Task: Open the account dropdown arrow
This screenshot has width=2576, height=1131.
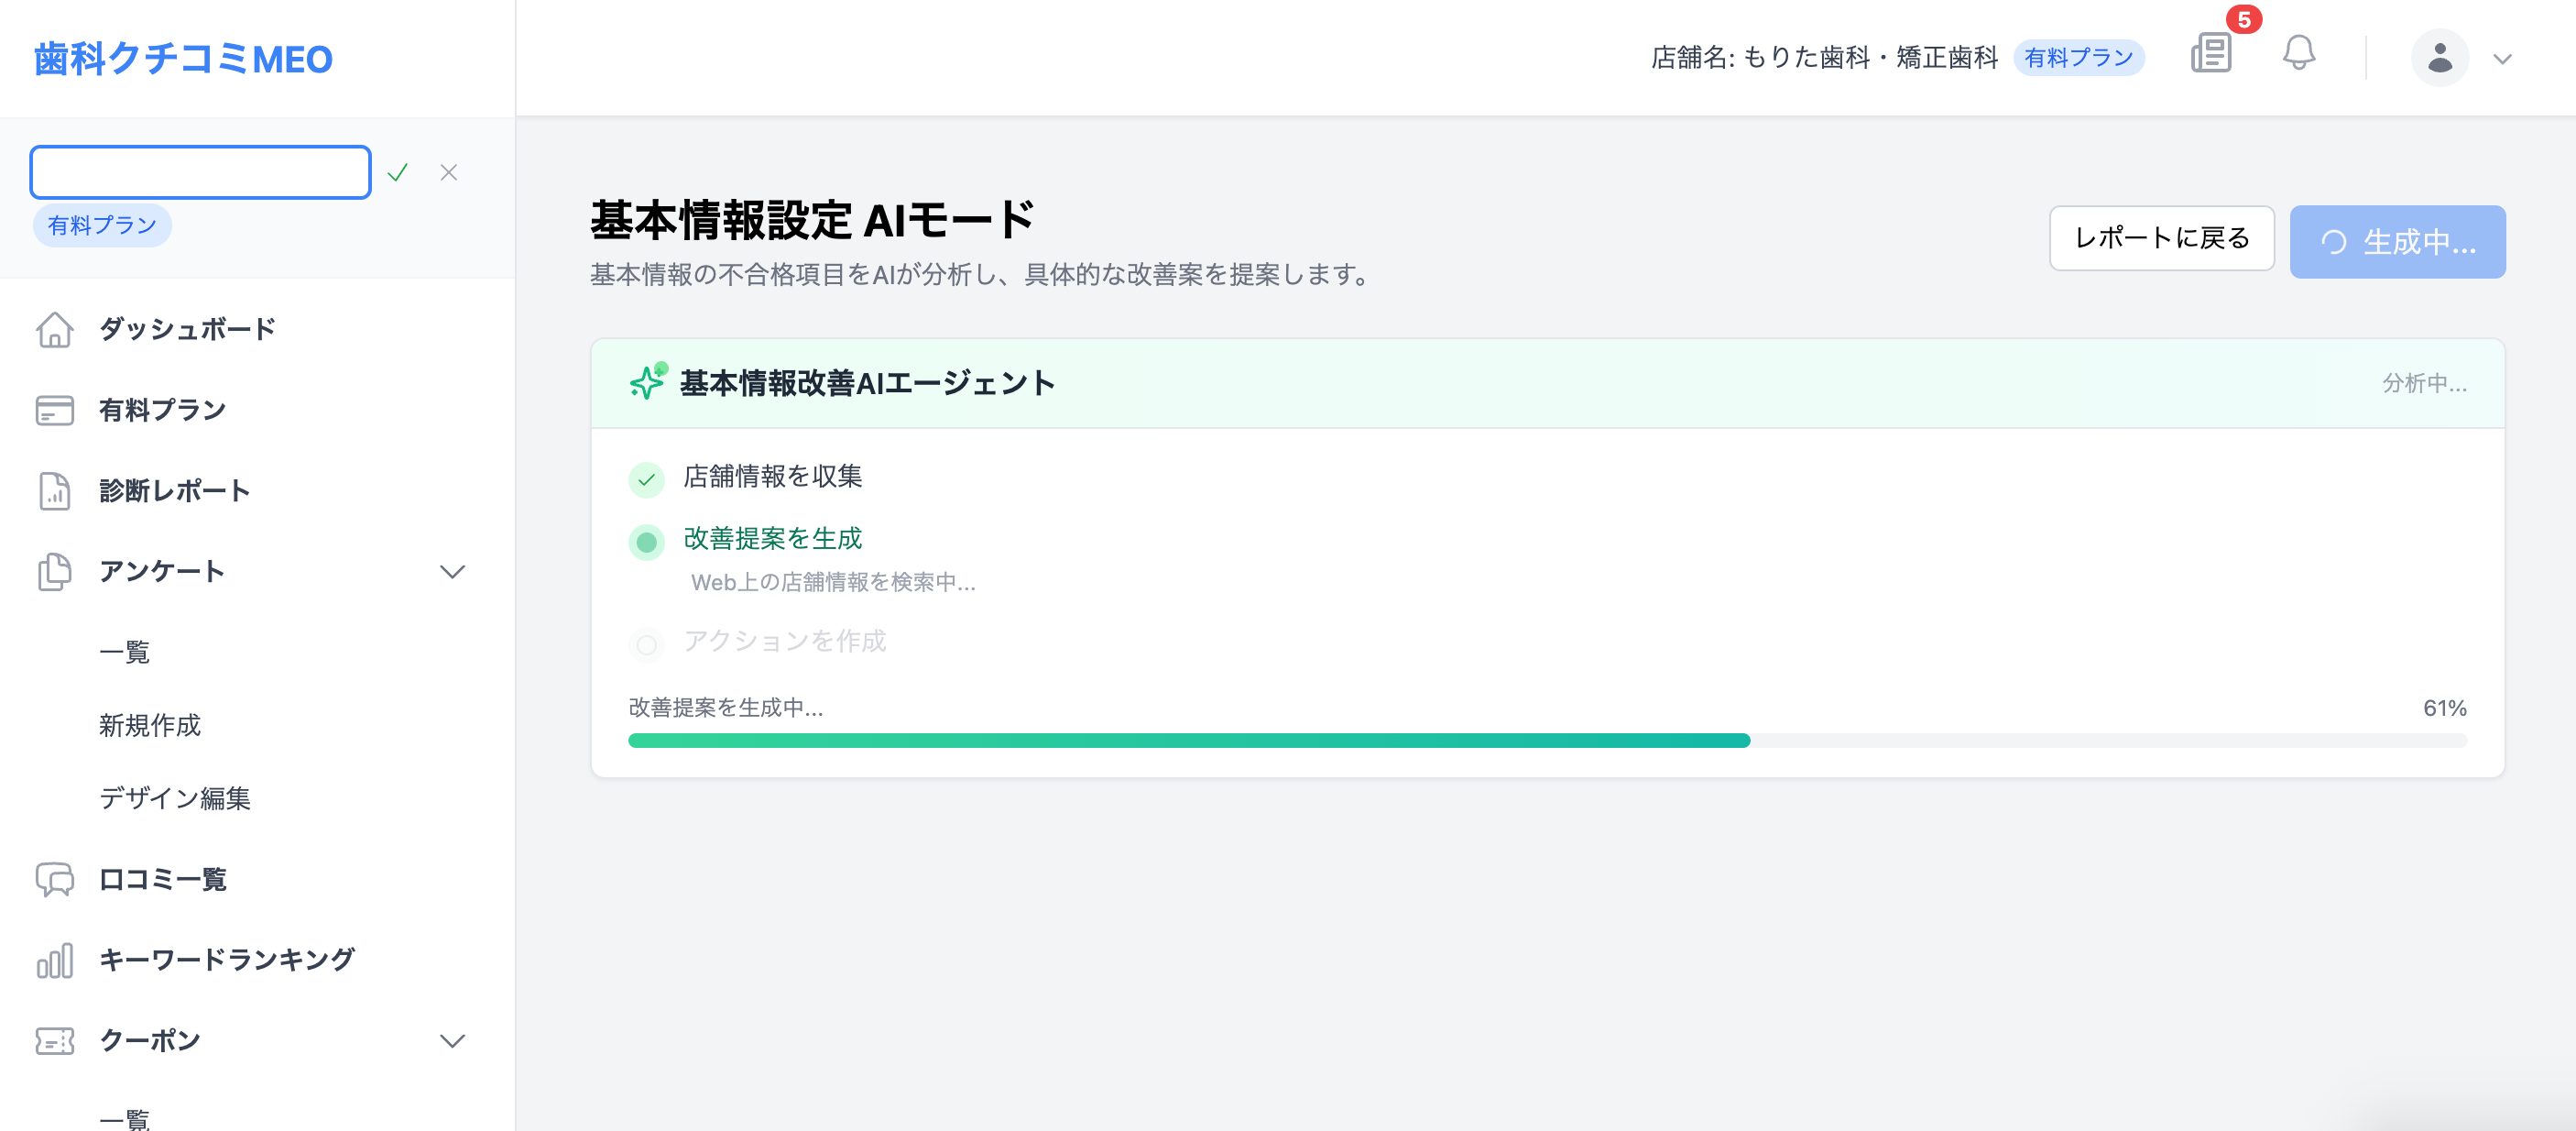Action: 2502,59
